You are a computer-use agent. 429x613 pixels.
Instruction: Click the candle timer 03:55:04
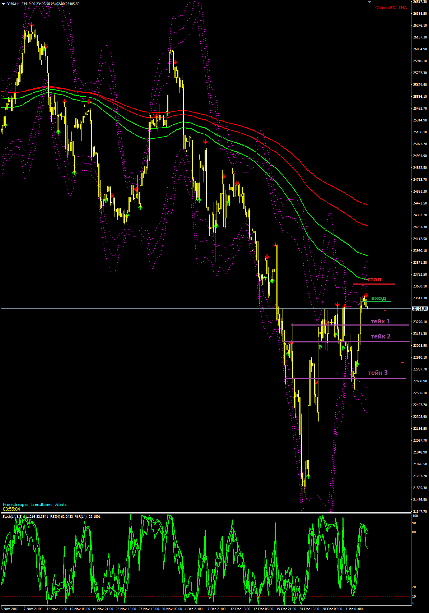coord(11,509)
